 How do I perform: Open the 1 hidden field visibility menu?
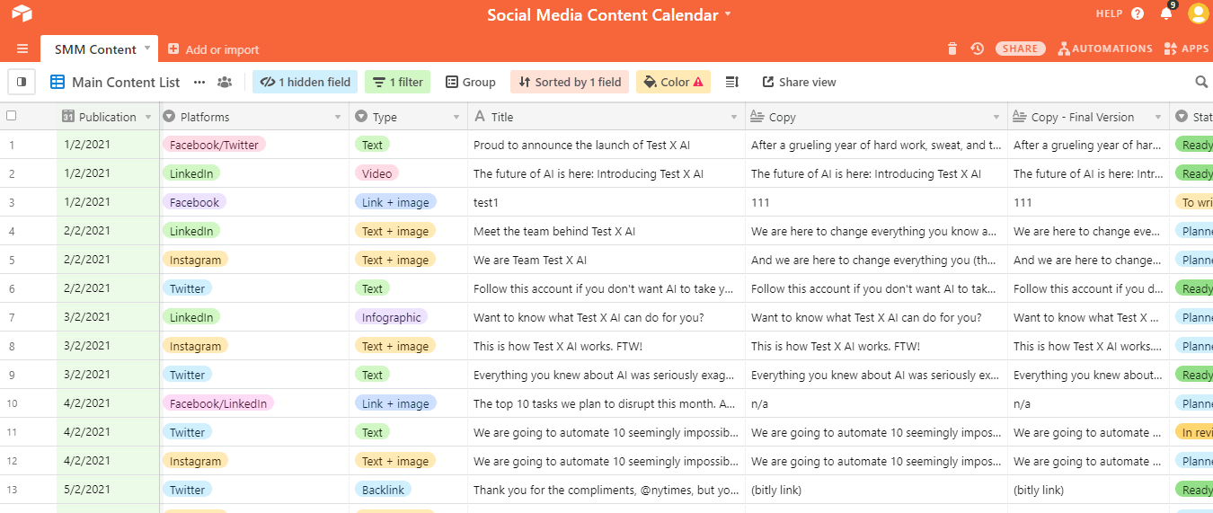click(305, 82)
